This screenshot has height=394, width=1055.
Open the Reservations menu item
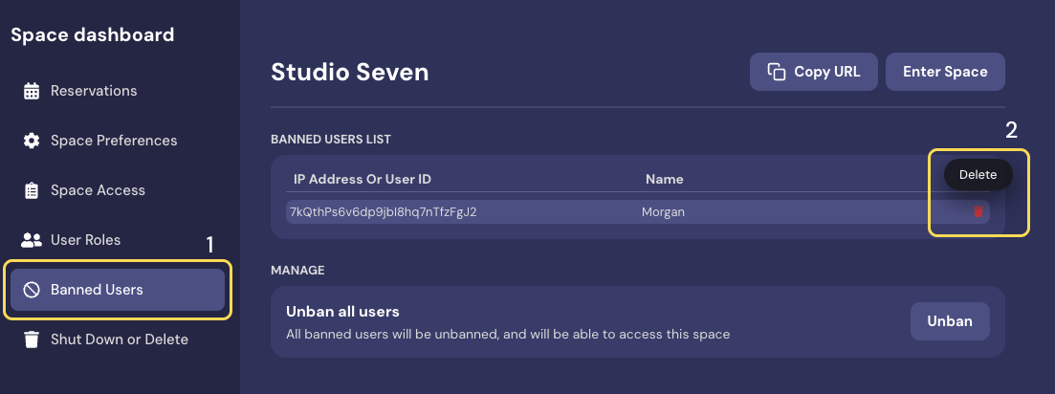94,91
